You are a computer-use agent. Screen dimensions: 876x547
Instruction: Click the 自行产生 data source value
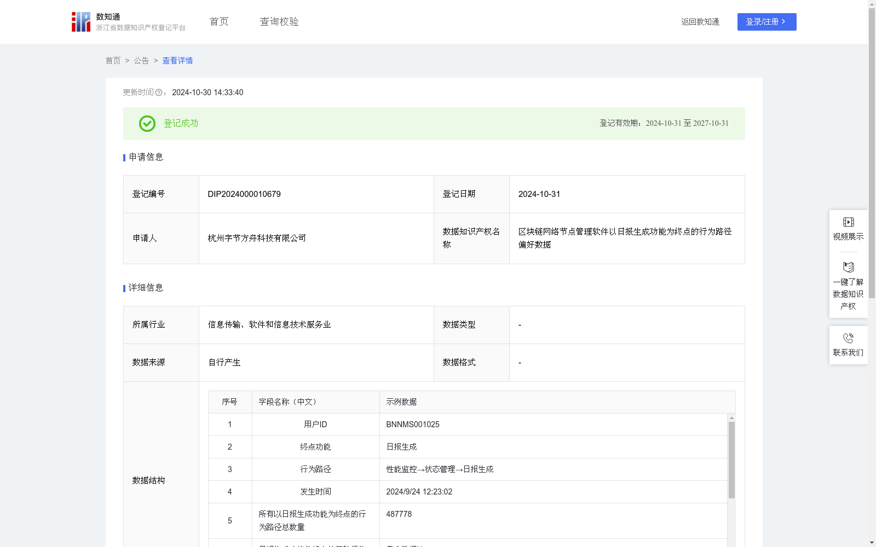(x=224, y=363)
